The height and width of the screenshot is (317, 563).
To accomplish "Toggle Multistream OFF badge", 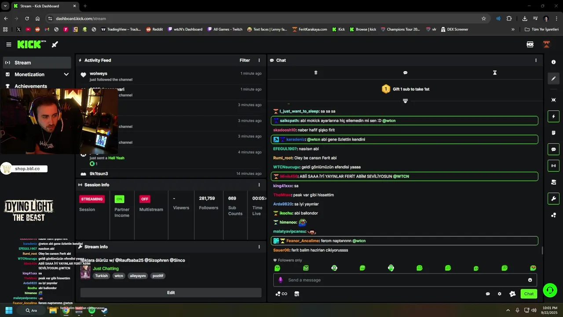I will tap(145, 199).
